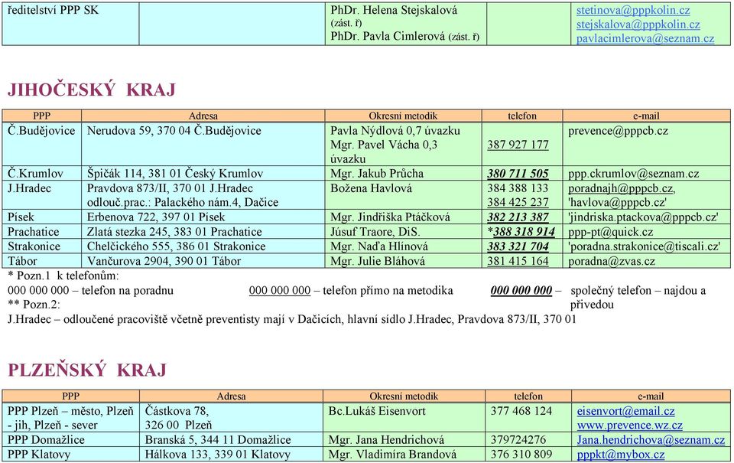734x463 pixels.
Task: Click the ppp-pt@quick.cz email text
Action: (x=610, y=231)
